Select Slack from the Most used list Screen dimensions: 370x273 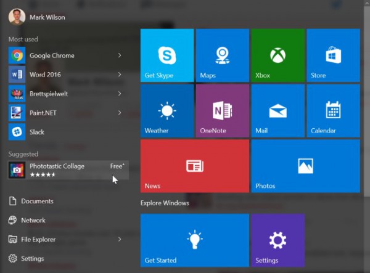pos(36,132)
